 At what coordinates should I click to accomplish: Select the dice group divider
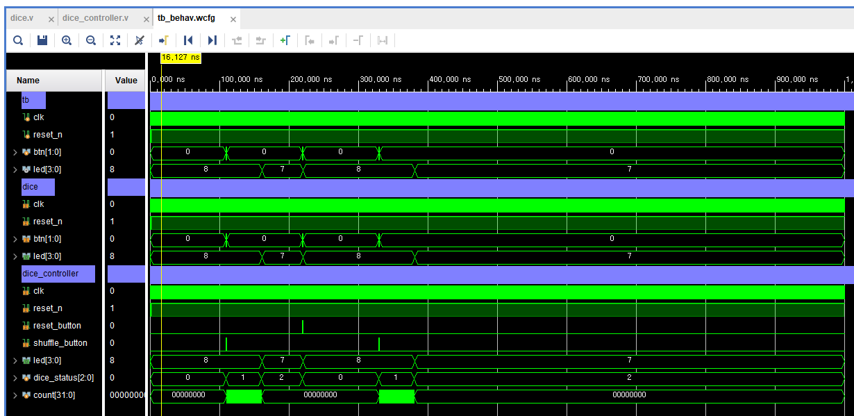[x=38, y=187]
